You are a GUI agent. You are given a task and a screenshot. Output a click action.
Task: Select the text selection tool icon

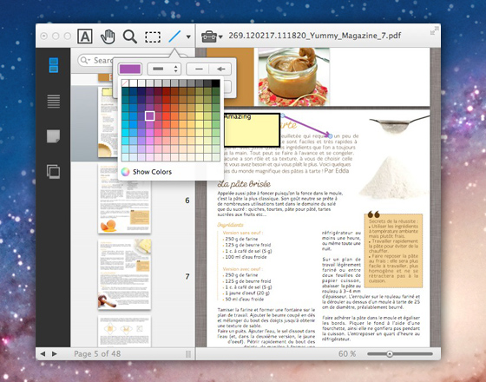tap(85, 36)
